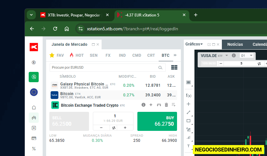Viewport: 267px width, 156px height.
Task: Select the crosshair plus chart tool
Action: coord(189,104)
